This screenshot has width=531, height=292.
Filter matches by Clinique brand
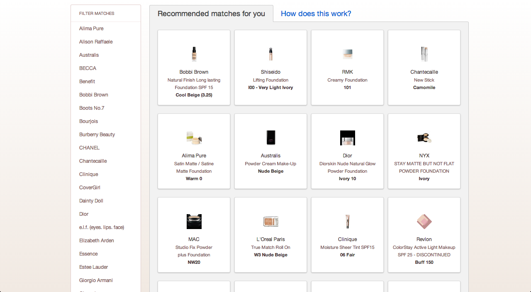(x=89, y=174)
